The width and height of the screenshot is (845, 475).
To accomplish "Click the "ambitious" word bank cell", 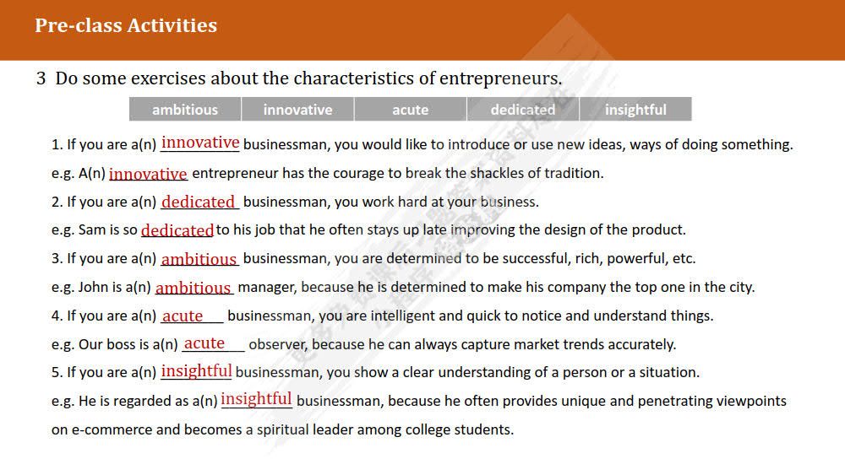I will 185,110.
